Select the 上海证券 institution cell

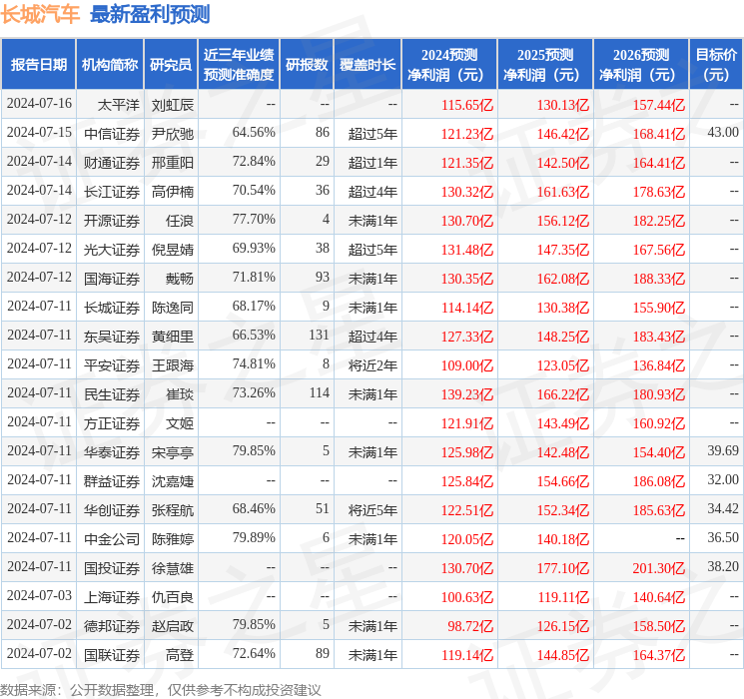(x=112, y=597)
